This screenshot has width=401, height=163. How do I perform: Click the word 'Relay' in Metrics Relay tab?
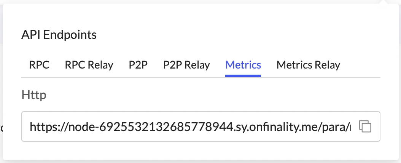(327, 65)
